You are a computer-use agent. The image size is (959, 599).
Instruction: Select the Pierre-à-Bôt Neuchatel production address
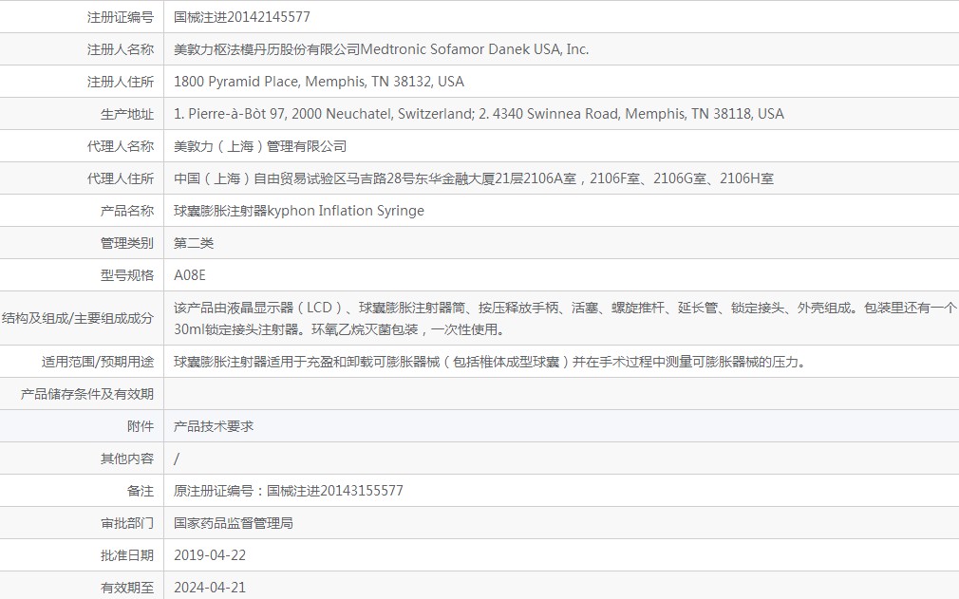coord(479,114)
